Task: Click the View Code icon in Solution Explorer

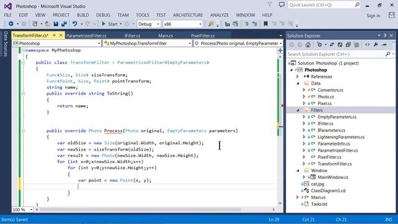Action: [x=368, y=45]
